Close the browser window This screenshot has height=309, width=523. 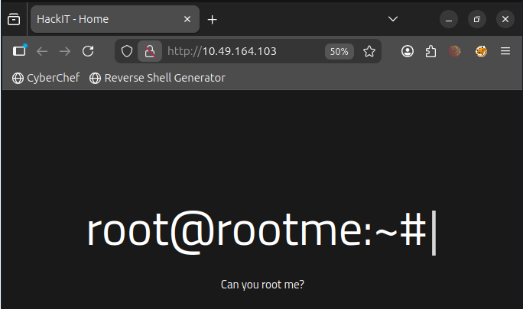coord(505,19)
